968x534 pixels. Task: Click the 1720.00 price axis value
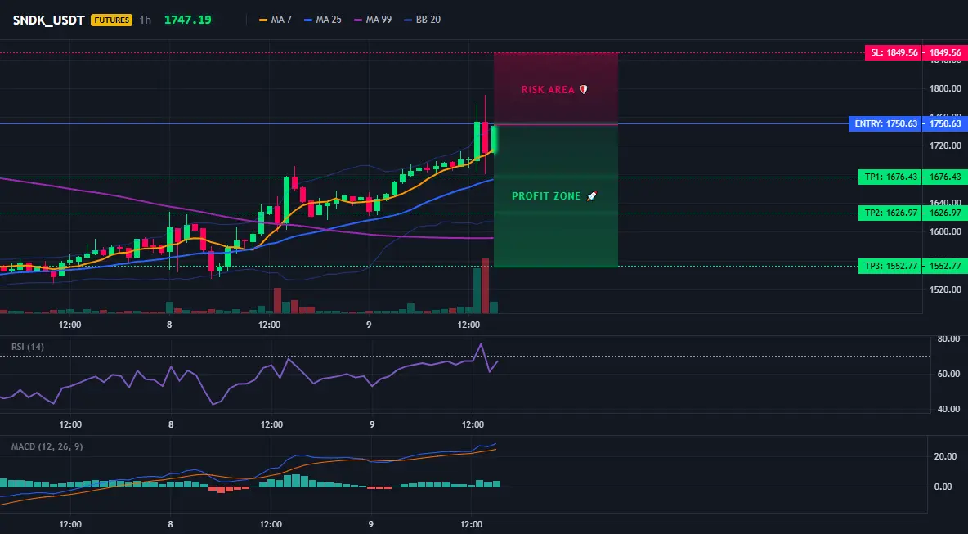point(945,146)
